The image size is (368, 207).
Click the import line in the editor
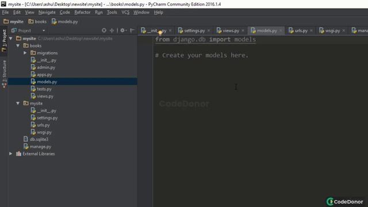[205, 40]
